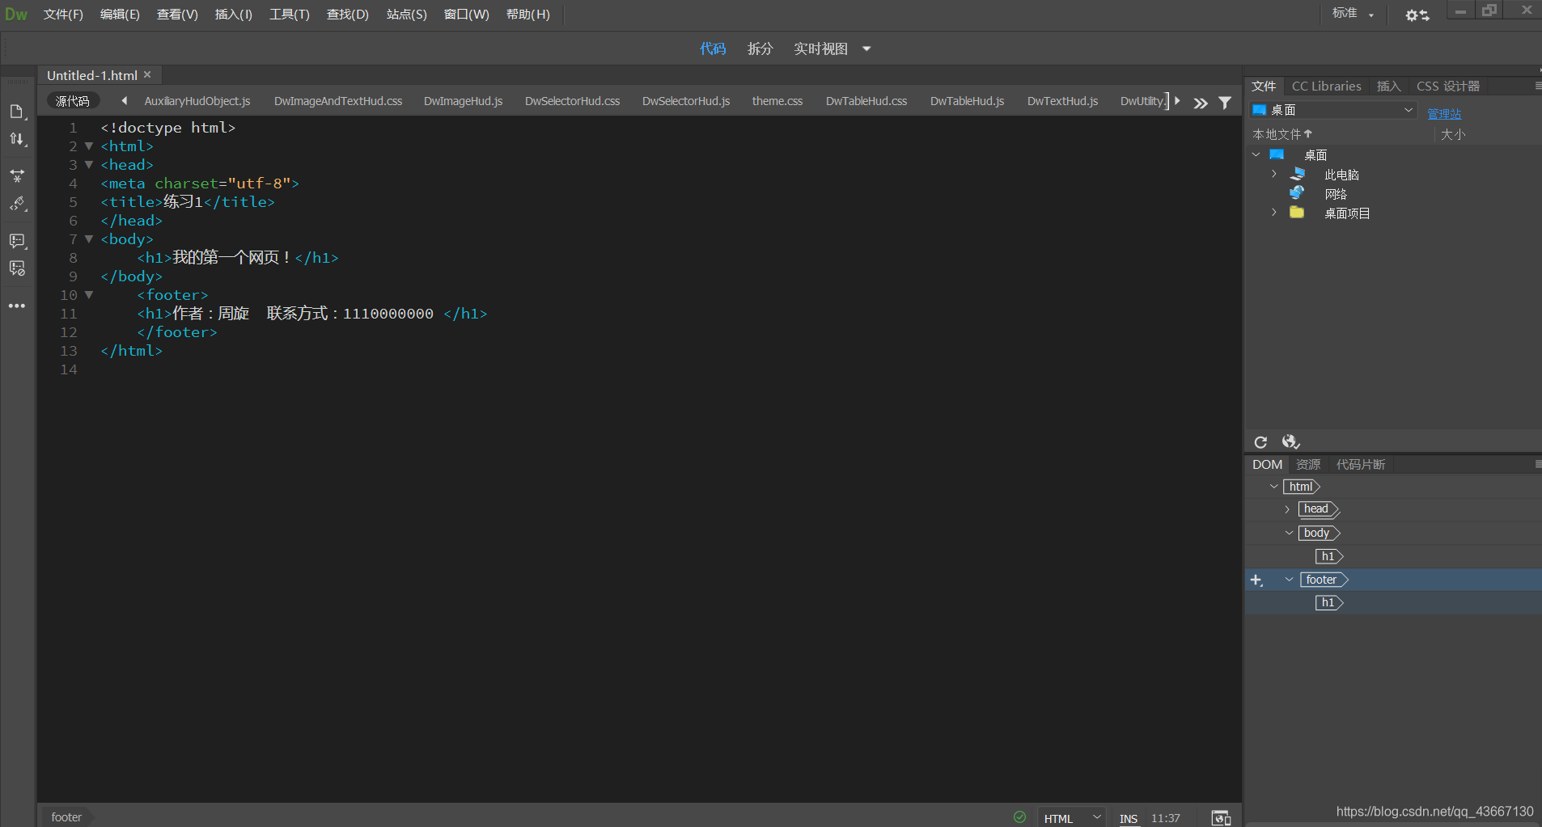Switch to 代码 code view

point(713,49)
